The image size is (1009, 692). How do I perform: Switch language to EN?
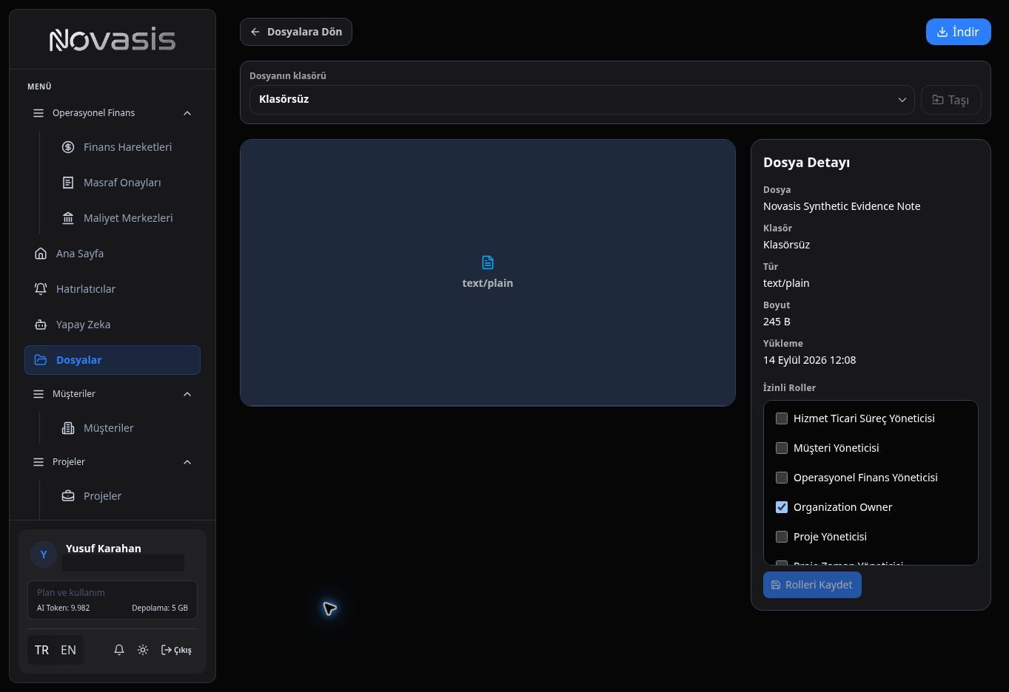[68, 650]
